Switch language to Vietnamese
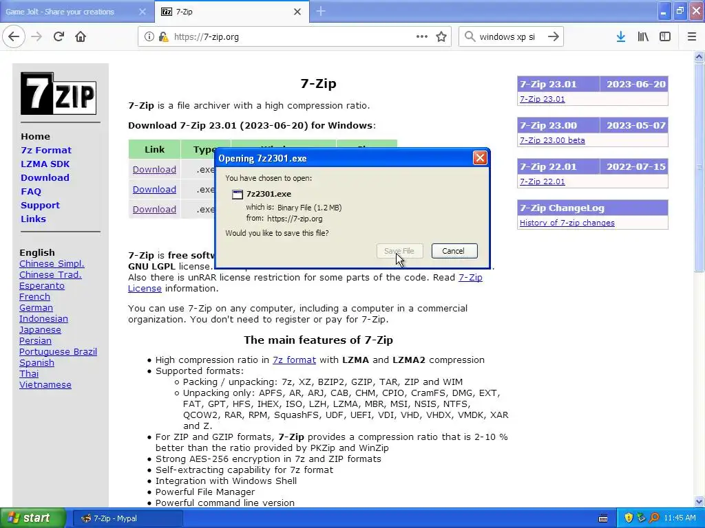Screen dimensions: 705x528 click(x=45, y=384)
